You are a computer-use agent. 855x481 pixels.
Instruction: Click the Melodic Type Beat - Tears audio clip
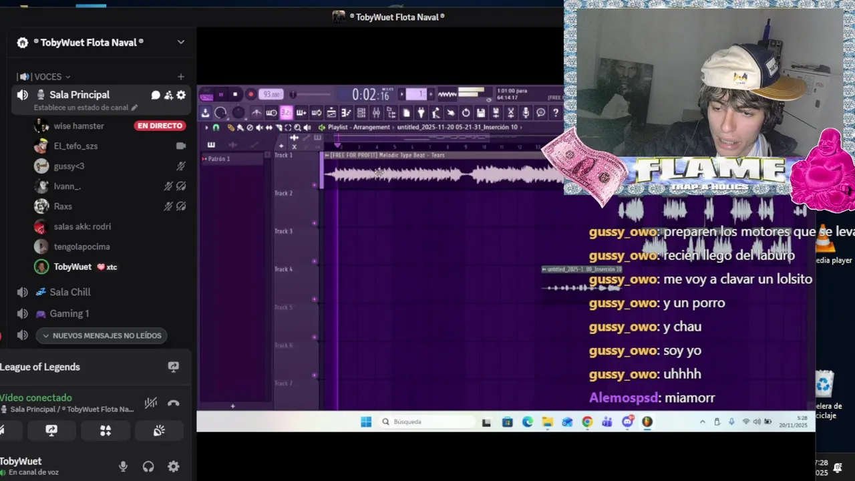pos(444,170)
